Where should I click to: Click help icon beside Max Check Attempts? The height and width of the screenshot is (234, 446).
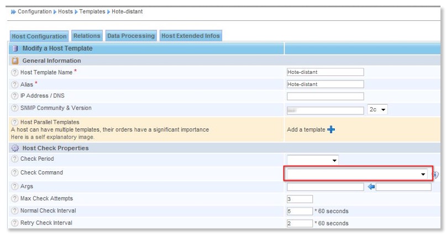coord(15,199)
